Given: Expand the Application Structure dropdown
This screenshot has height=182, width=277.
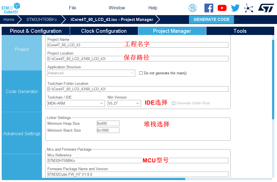Looking at the screenshot, I should coord(91,73).
